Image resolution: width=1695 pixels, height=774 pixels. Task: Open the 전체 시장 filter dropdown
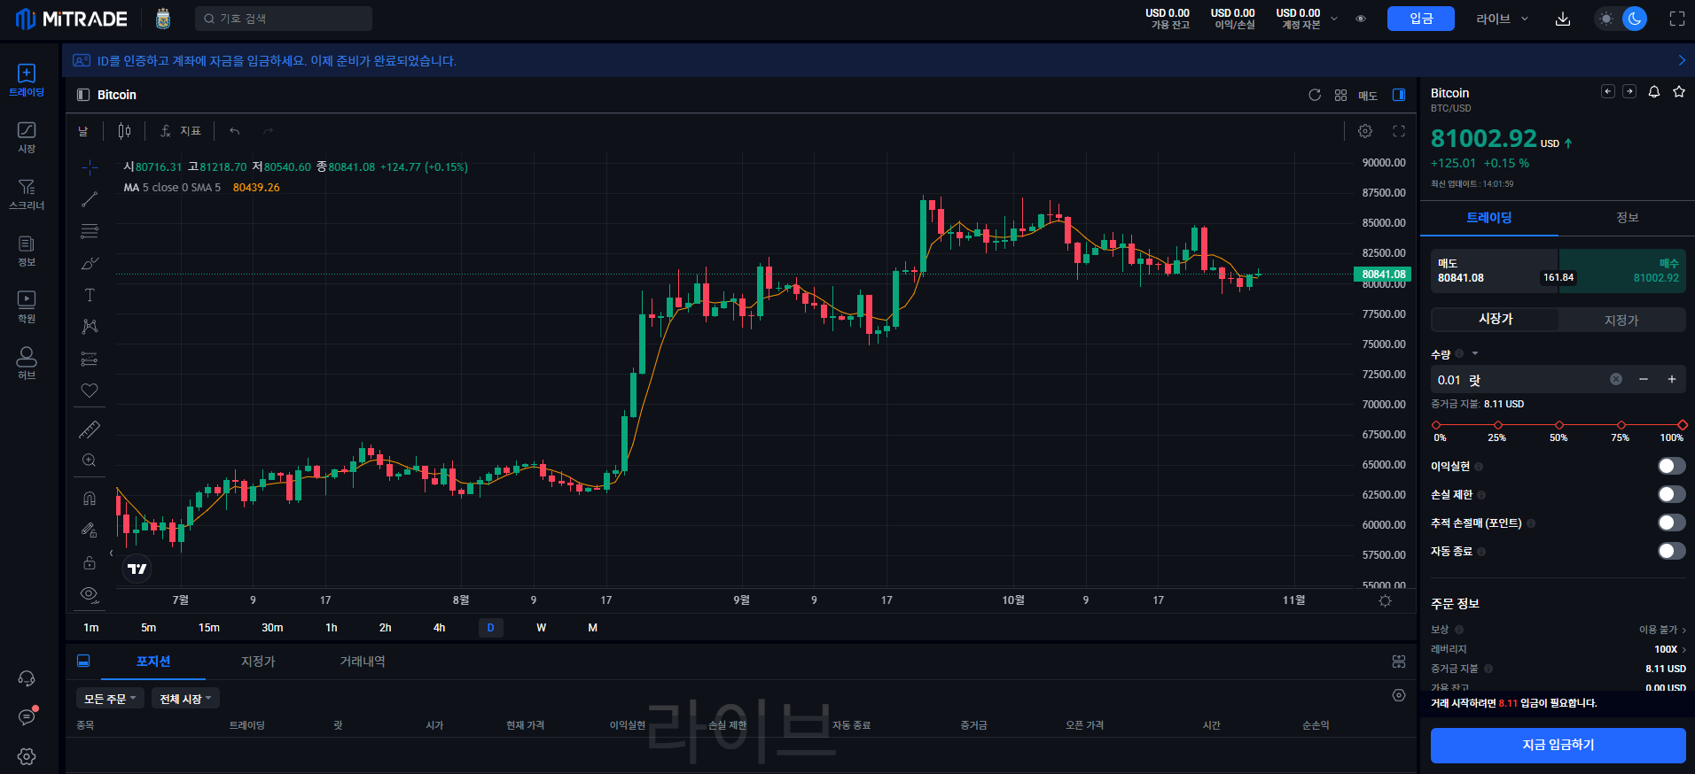point(185,699)
